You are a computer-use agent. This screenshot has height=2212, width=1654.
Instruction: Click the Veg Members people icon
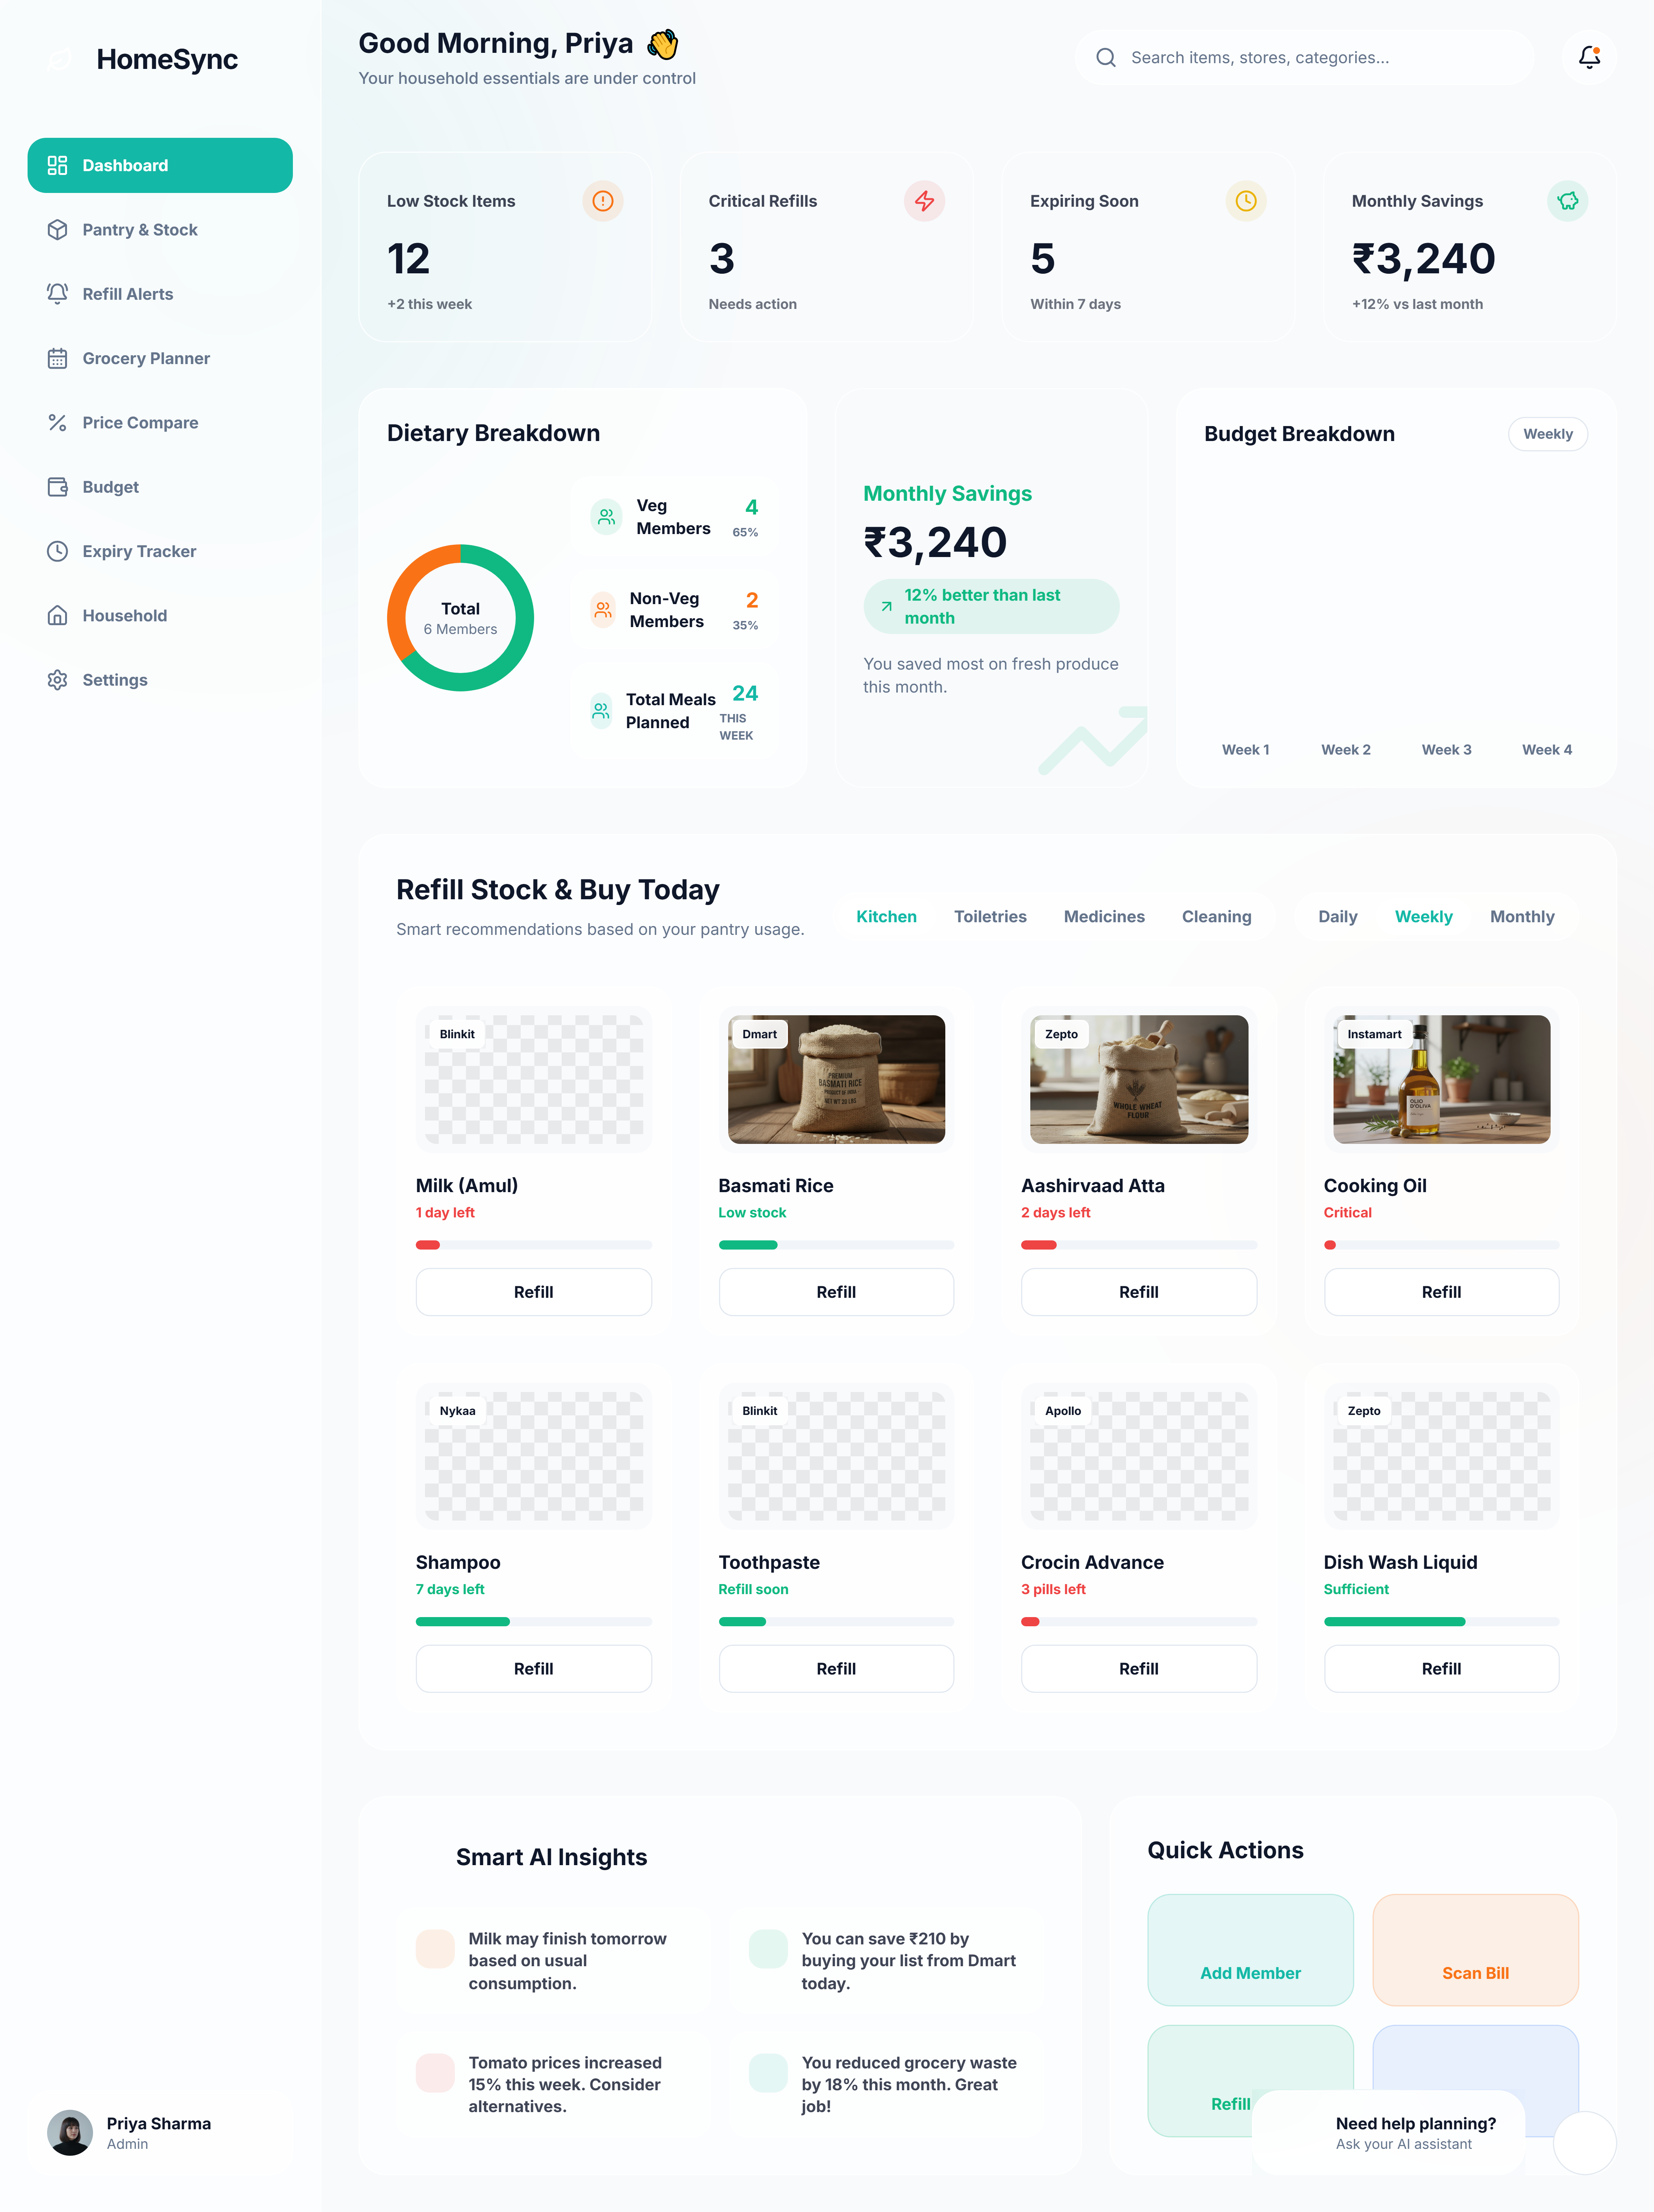(x=606, y=517)
